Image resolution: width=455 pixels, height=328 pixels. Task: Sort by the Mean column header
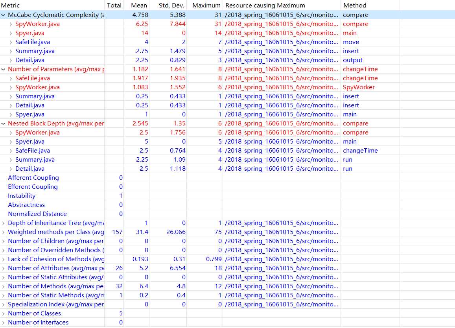(137, 5)
